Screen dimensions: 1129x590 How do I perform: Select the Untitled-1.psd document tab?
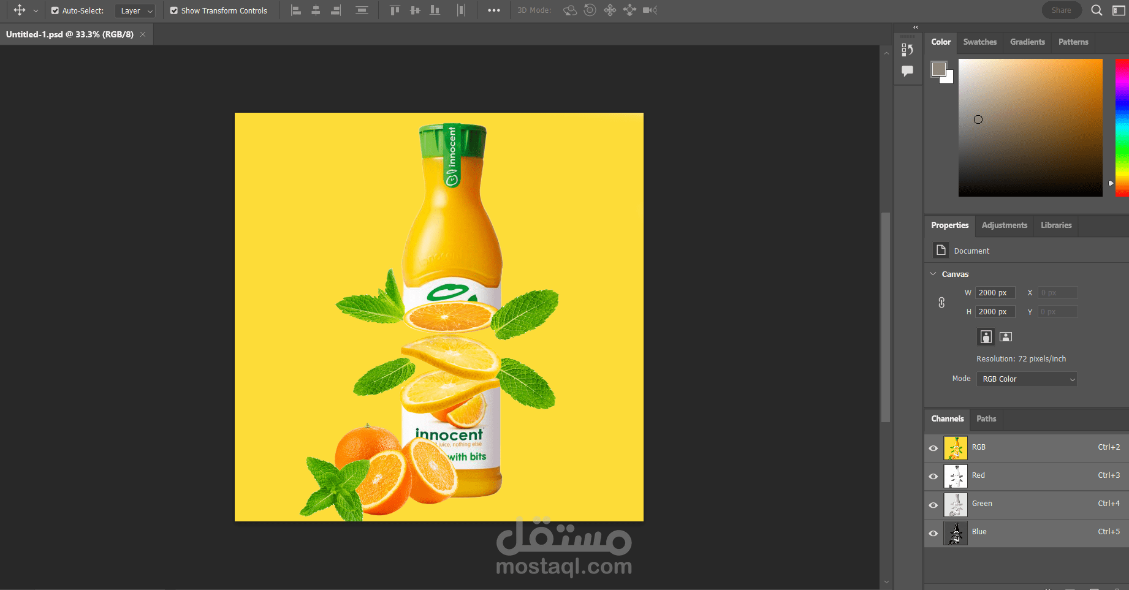pos(70,34)
